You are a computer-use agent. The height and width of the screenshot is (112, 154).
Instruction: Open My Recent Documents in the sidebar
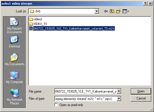coord(14,25)
